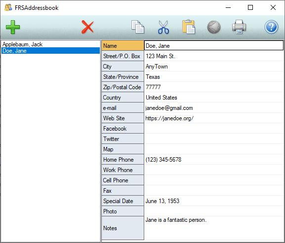Viewport: 285px width, 243px height.
Task: Select Doe, Jane in the contact list
Action: tap(50, 51)
